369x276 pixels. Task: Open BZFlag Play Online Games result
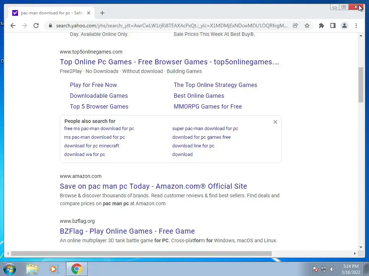[127, 231]
